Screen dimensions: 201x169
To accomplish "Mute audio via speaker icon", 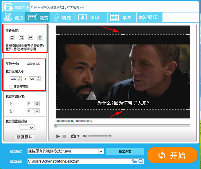I will point(85,136).
